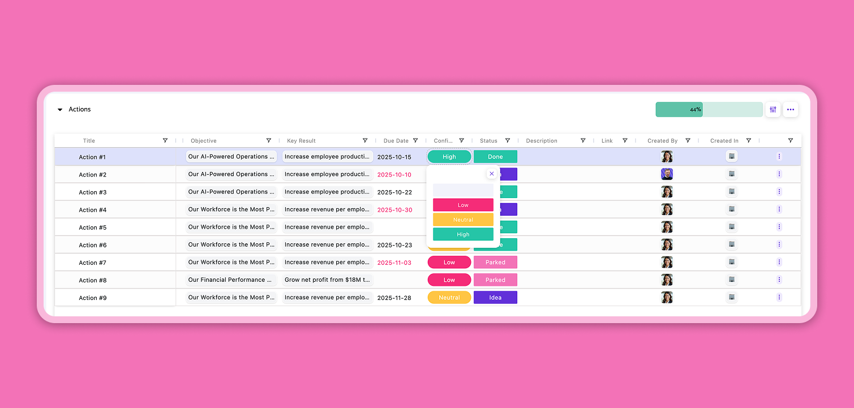Select Neutral in the confidence popup

pyautogui.click(x=463, y=220)
